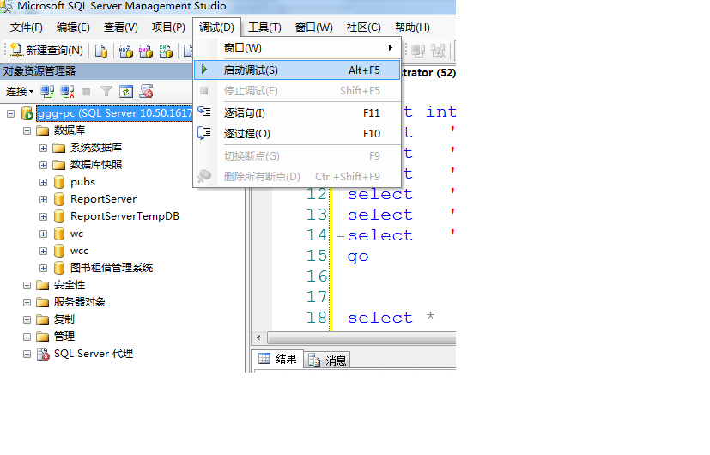The width and height of the screenshot is (710, 455).
Task: Expand the 系统数据库 folder
Action: coord(44,148)
